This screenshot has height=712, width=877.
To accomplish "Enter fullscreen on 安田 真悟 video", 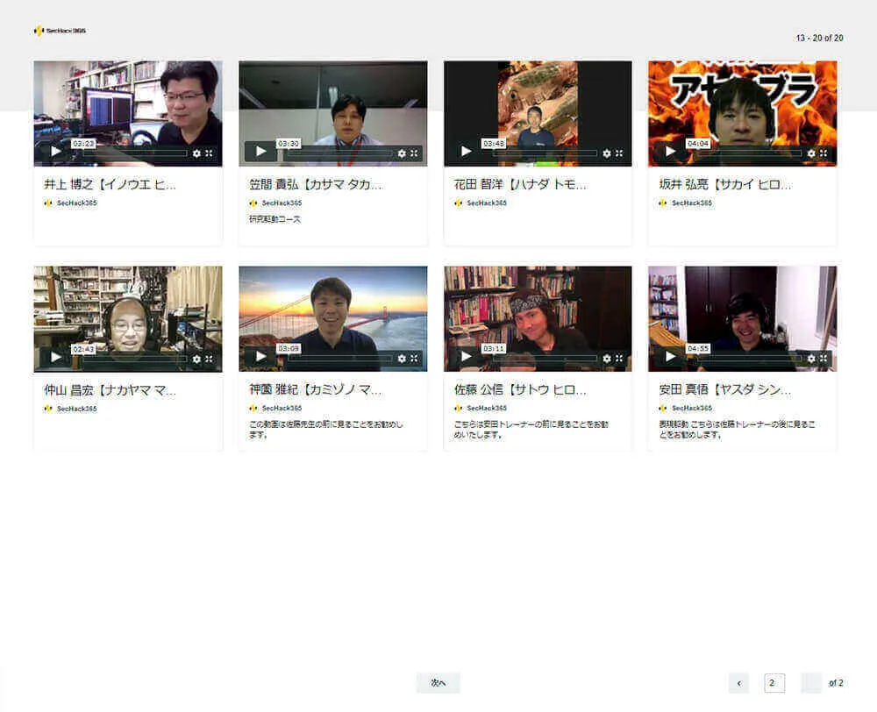I will (x=824, y=359).
